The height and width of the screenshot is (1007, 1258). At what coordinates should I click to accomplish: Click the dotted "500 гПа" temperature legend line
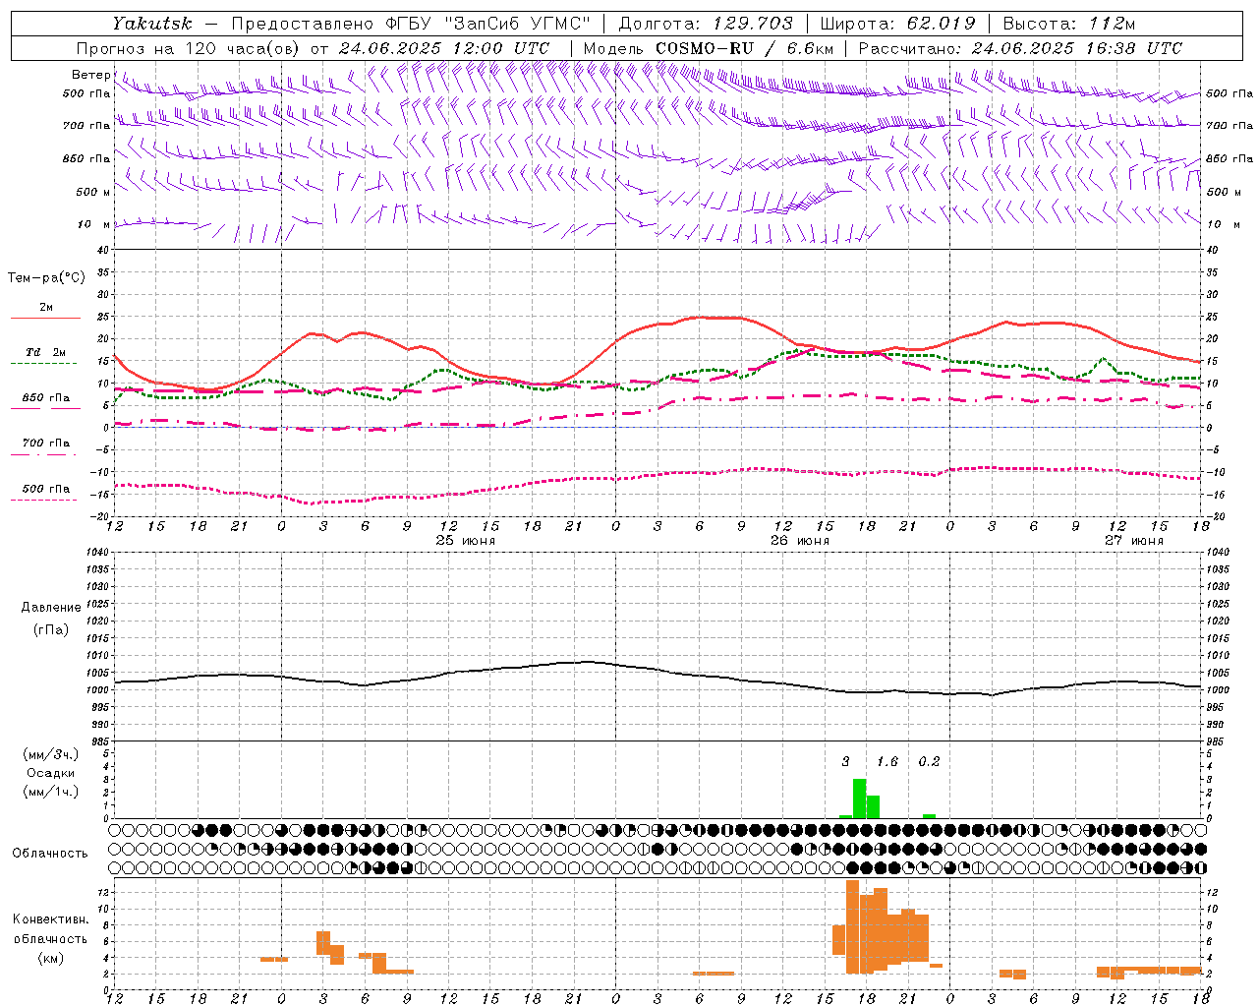pyautogui.click(x=45, y=500)
